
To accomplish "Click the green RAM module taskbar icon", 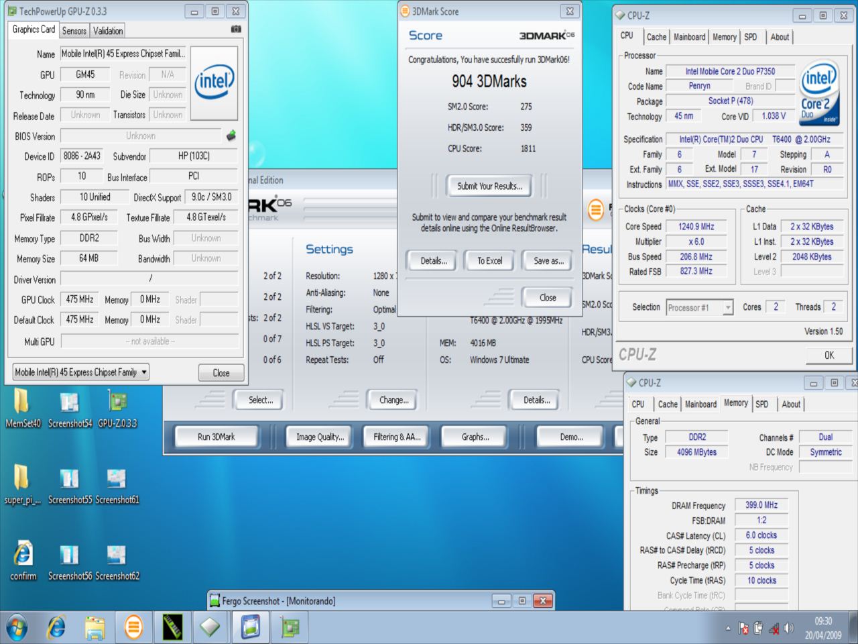I will (x=172, y=627).
